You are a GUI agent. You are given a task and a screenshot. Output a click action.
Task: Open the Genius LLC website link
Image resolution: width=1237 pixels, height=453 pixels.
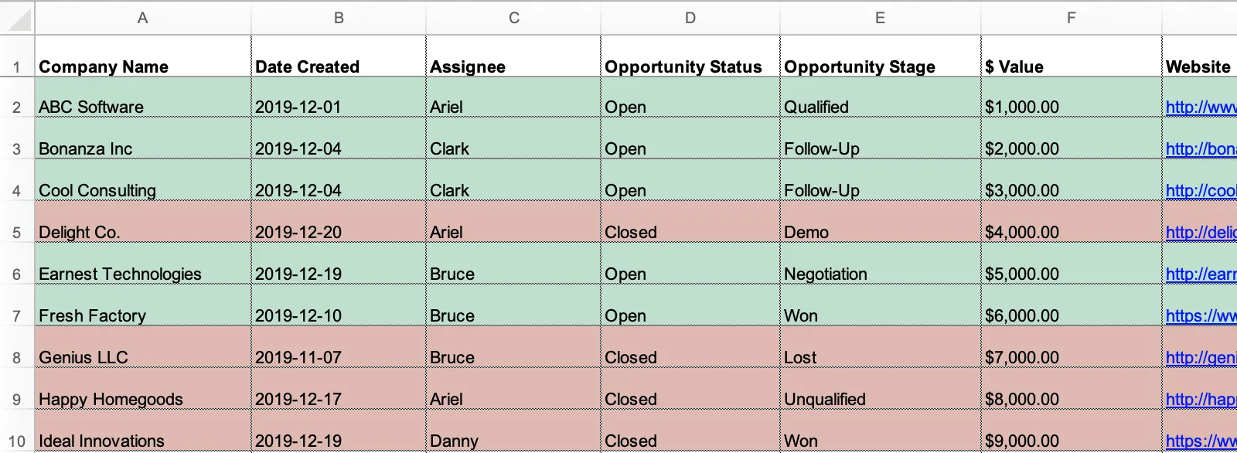pos(1200,357)
